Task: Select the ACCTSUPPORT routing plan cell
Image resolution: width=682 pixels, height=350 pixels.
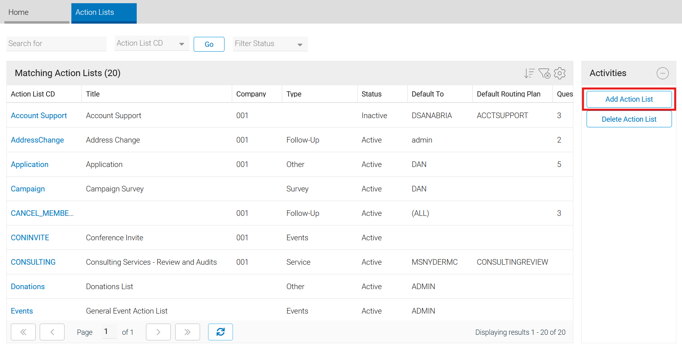Action: coord(502,116)
